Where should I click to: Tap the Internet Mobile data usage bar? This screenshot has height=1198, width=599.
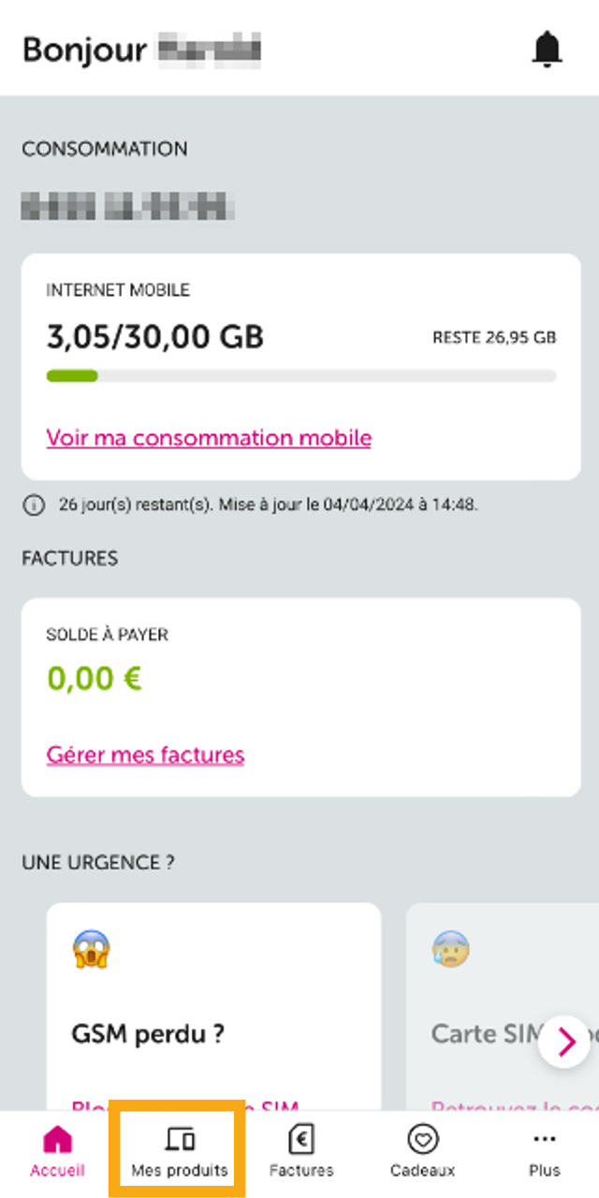pos(299,375)
